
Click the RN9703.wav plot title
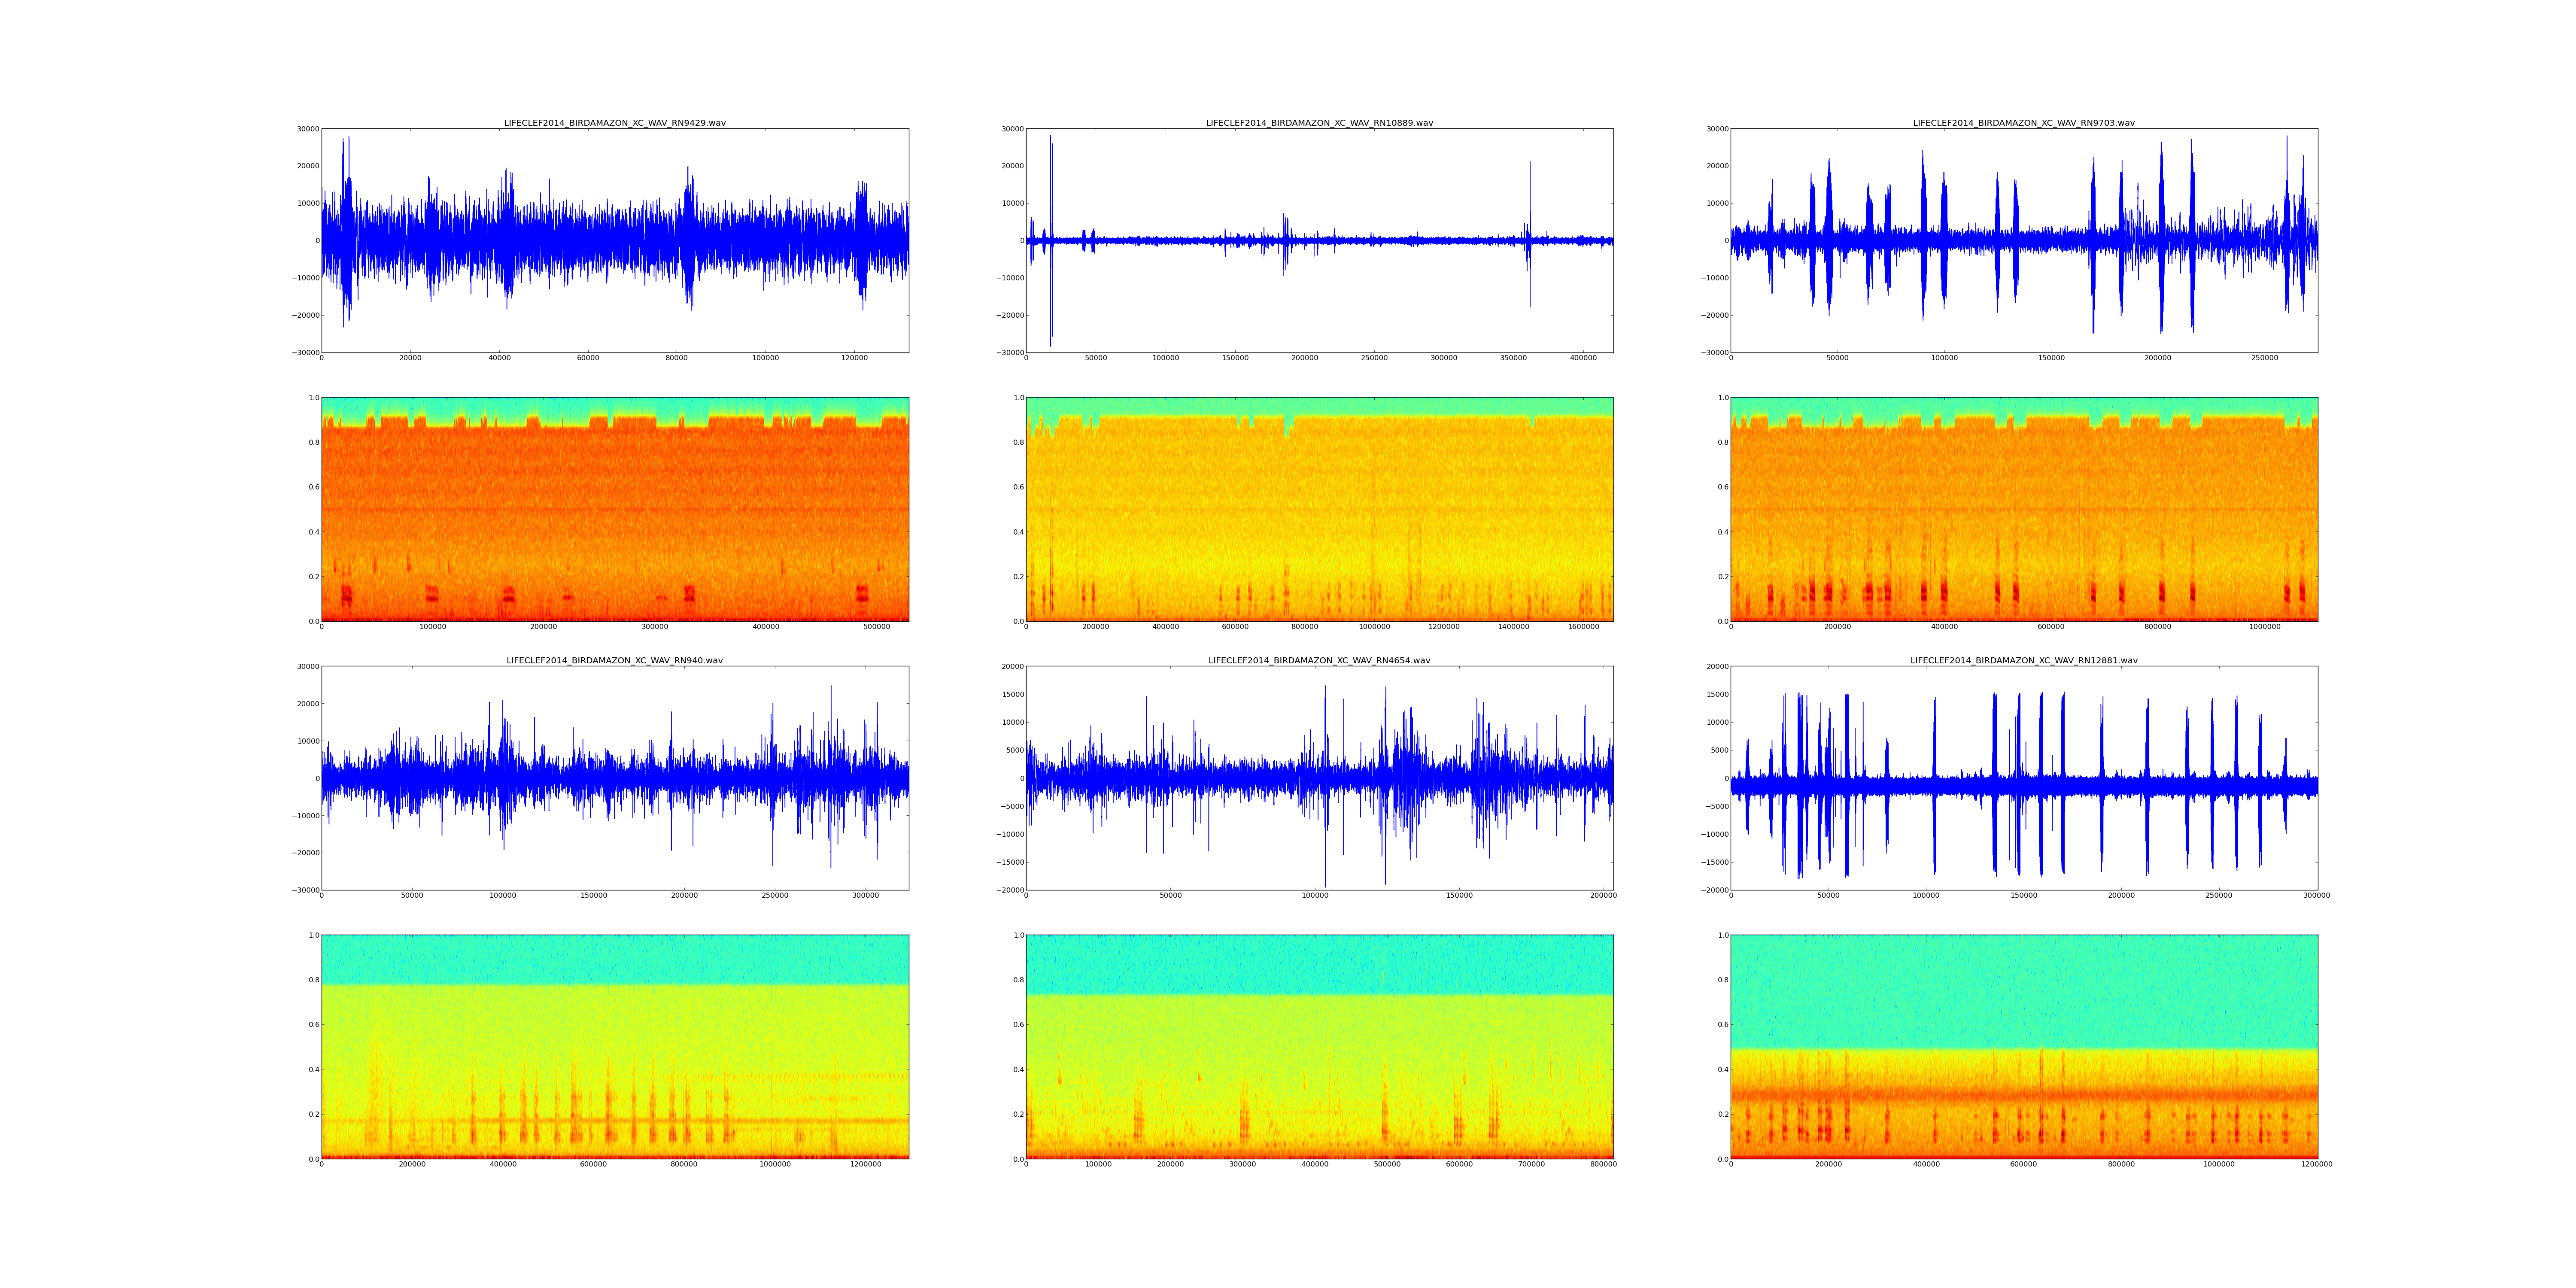[2023, 123]
